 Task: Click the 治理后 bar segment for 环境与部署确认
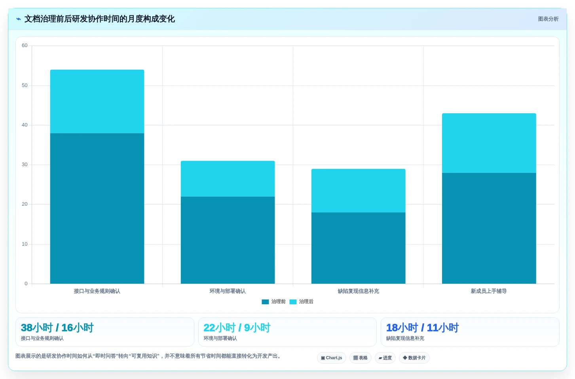(228, 179)
